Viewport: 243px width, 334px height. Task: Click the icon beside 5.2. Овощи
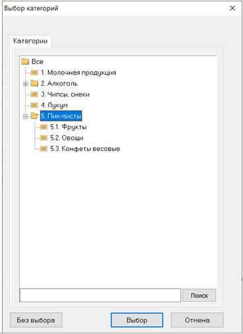pos(44,138)
